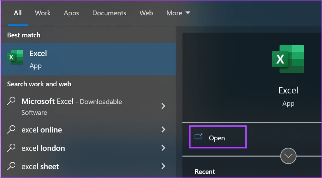The height and width of the screenshot is (178, 322).
Task: Select the All tab
Action: (x=18, y=13)
